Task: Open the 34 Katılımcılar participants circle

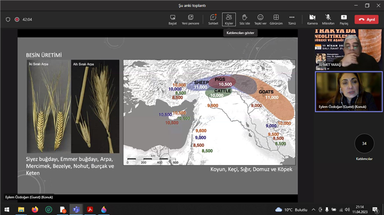Action: coord(364,143)
